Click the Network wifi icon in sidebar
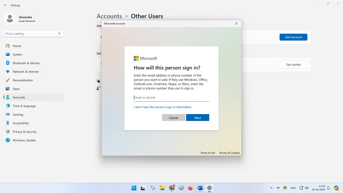Image resolution: width=343 pixels, height=193 pixels. [x=8, y=72]
